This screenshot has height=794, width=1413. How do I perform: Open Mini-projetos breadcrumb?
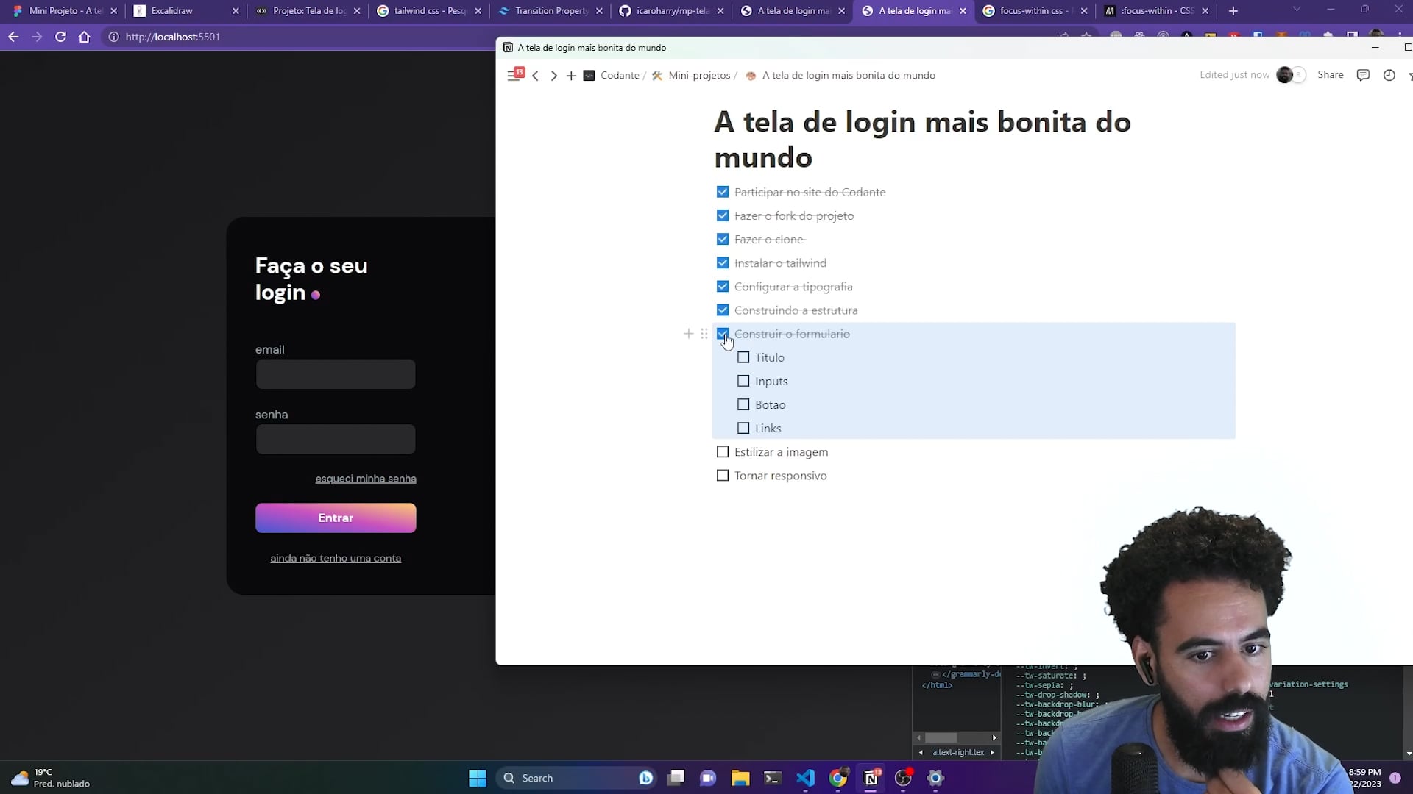tap(698, 76)
